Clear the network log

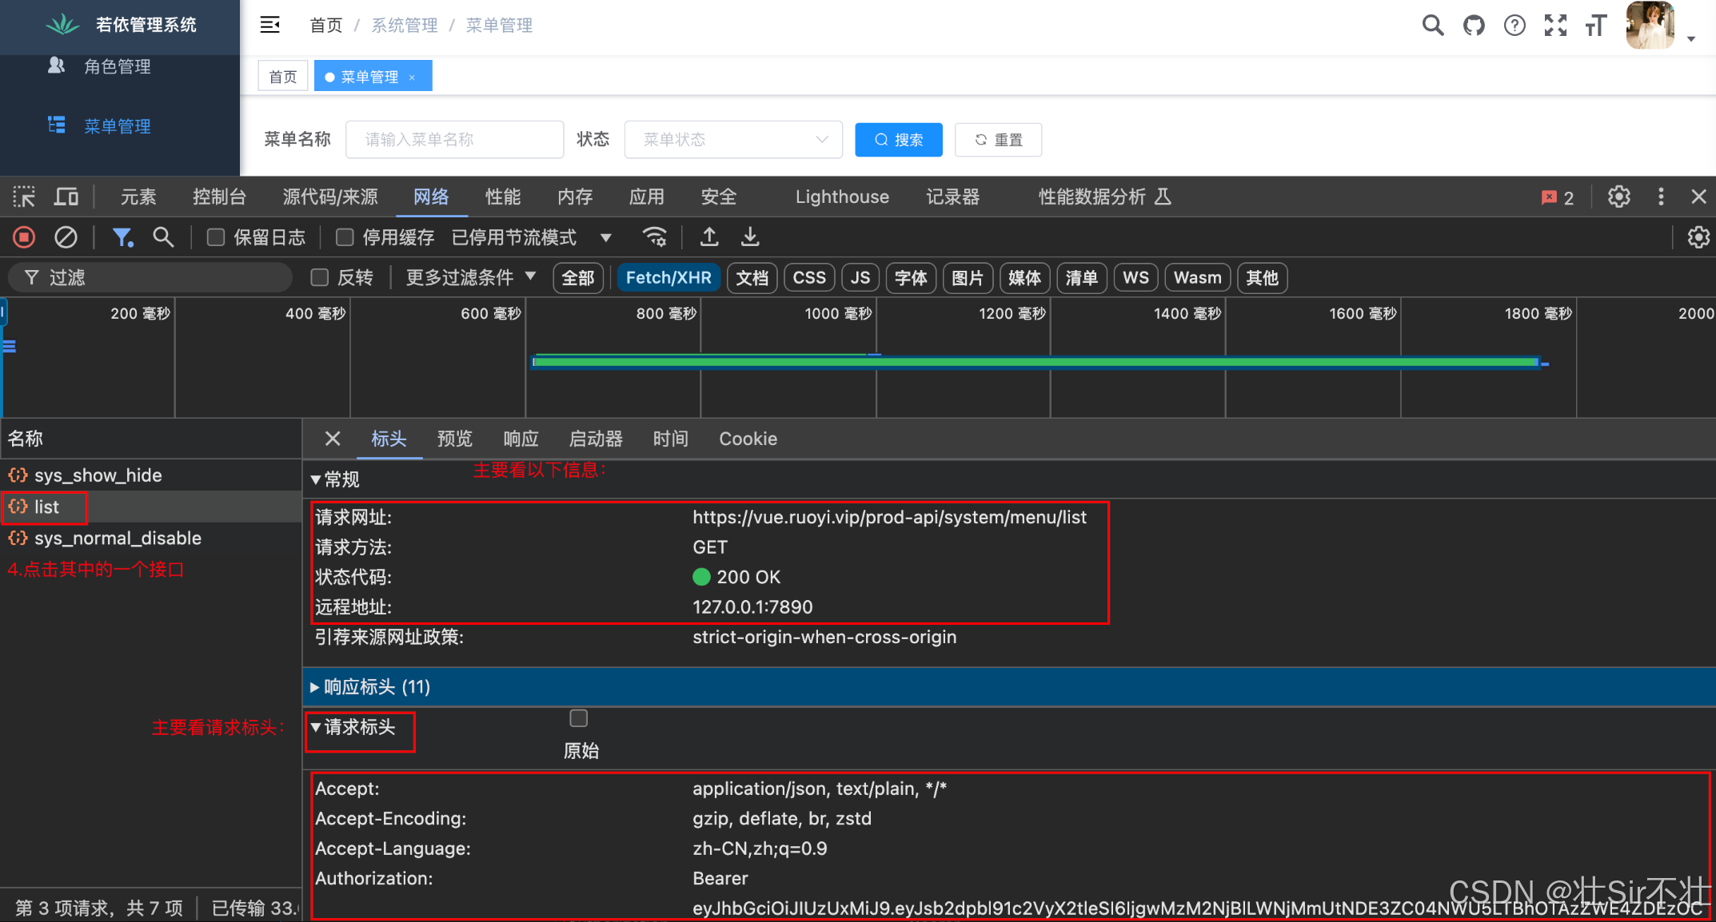(x=66, y=237)
